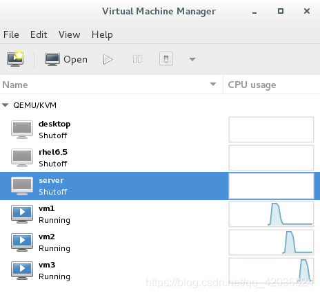Maximize the Virtual Machine Manager window

281,11
